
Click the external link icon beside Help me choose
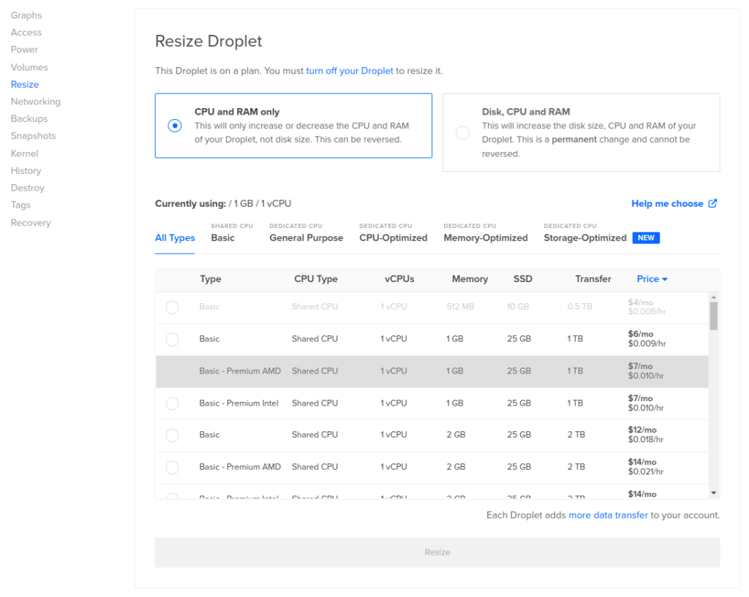pos(712,203)
